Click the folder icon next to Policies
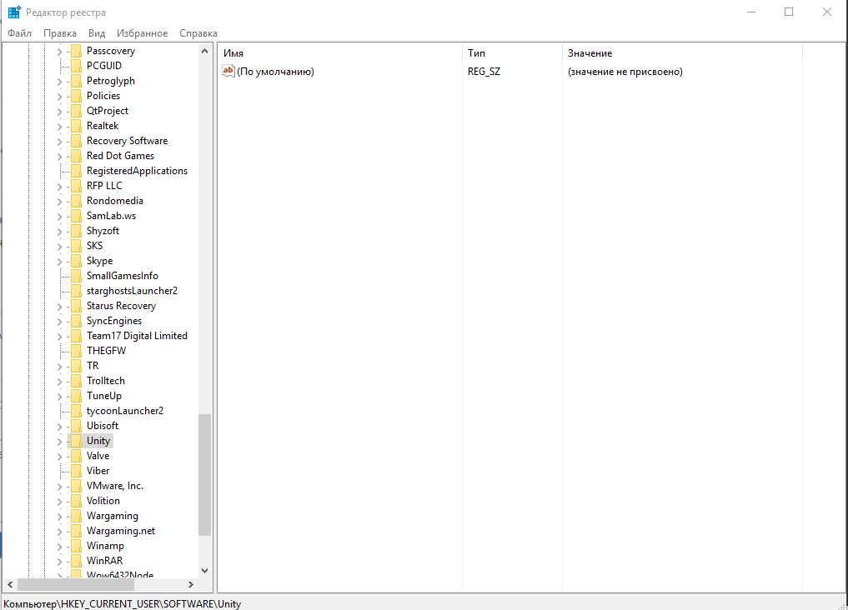 click(x=76, y=96)
